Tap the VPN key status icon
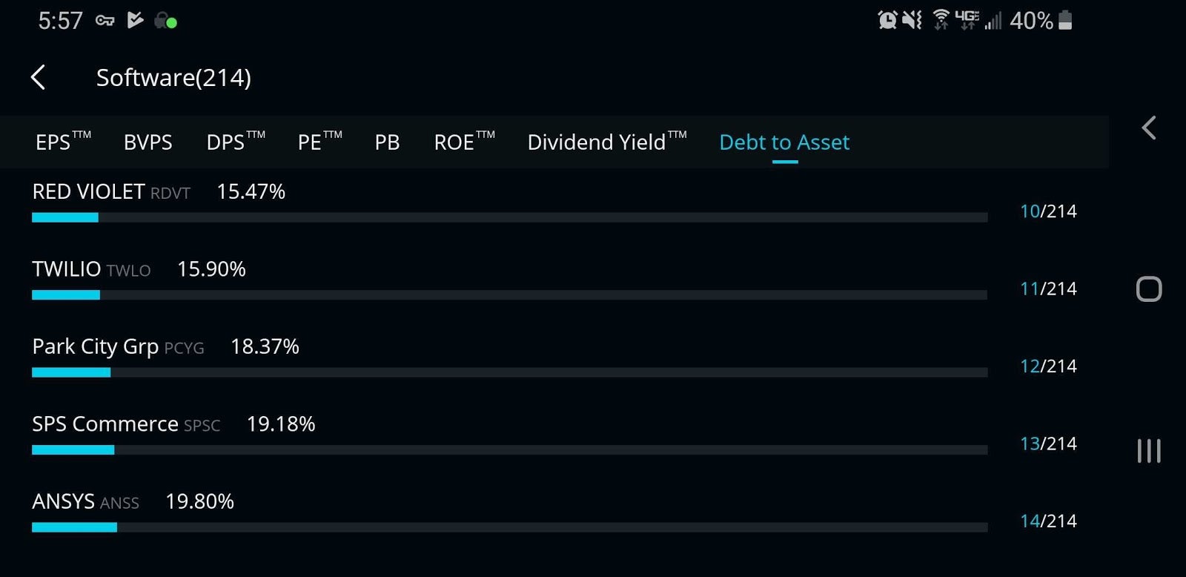The width and height of the screenshot is (1186, 577). pyautogui.click(x=105, y=21)
